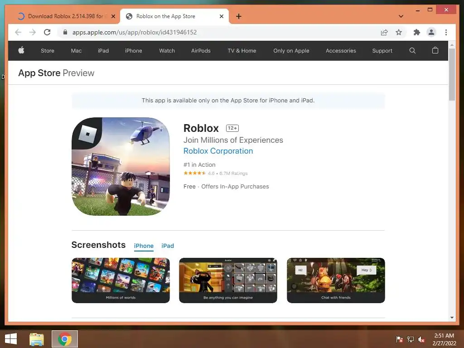The width and height of the screenshot is (464, 348).
Task: Click the 'Free · Offers In-App Purchases' text
Action: 226,186
